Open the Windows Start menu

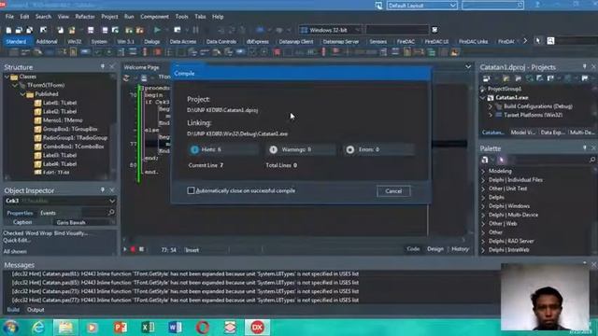pos(10,328)
